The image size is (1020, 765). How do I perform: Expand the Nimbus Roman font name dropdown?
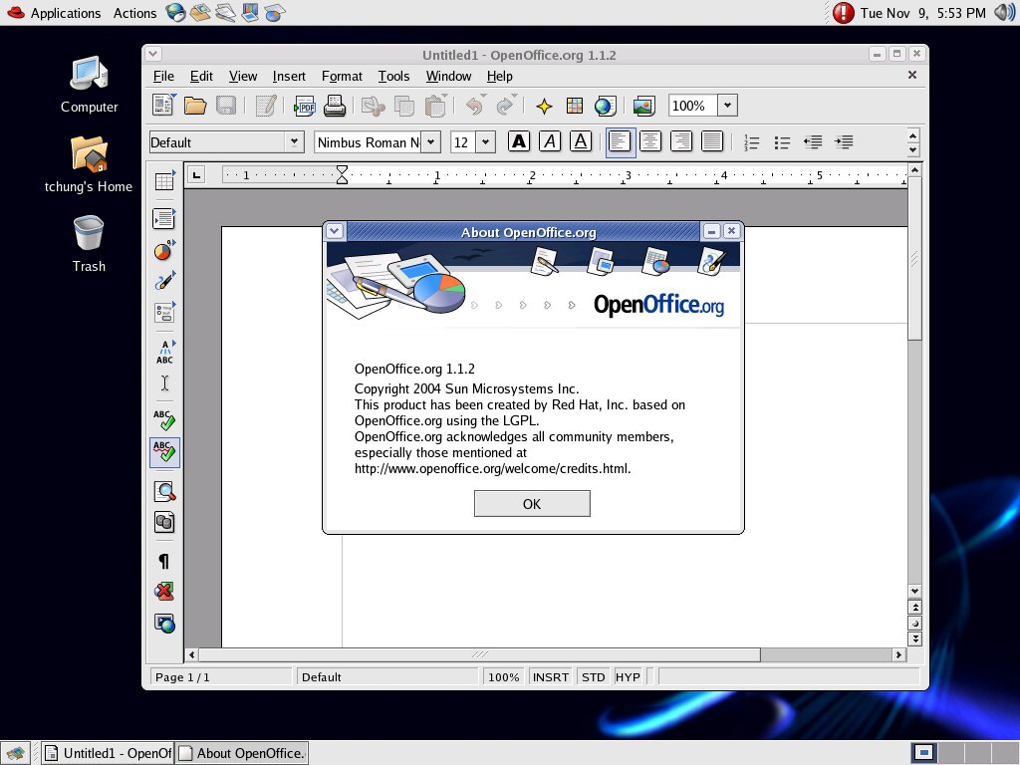click(430, 141)
